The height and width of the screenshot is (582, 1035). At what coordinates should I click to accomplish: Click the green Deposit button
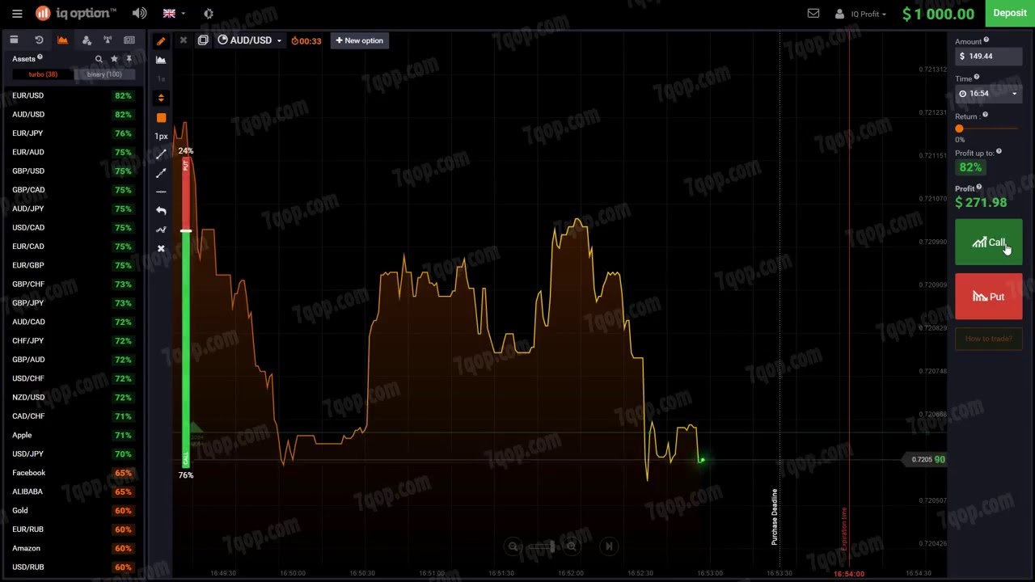click(x=1009, y=13)
